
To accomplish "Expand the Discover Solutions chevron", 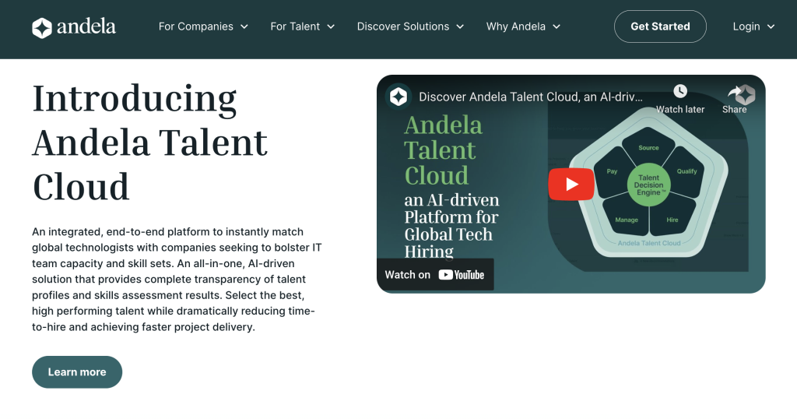I will [460, 27].
